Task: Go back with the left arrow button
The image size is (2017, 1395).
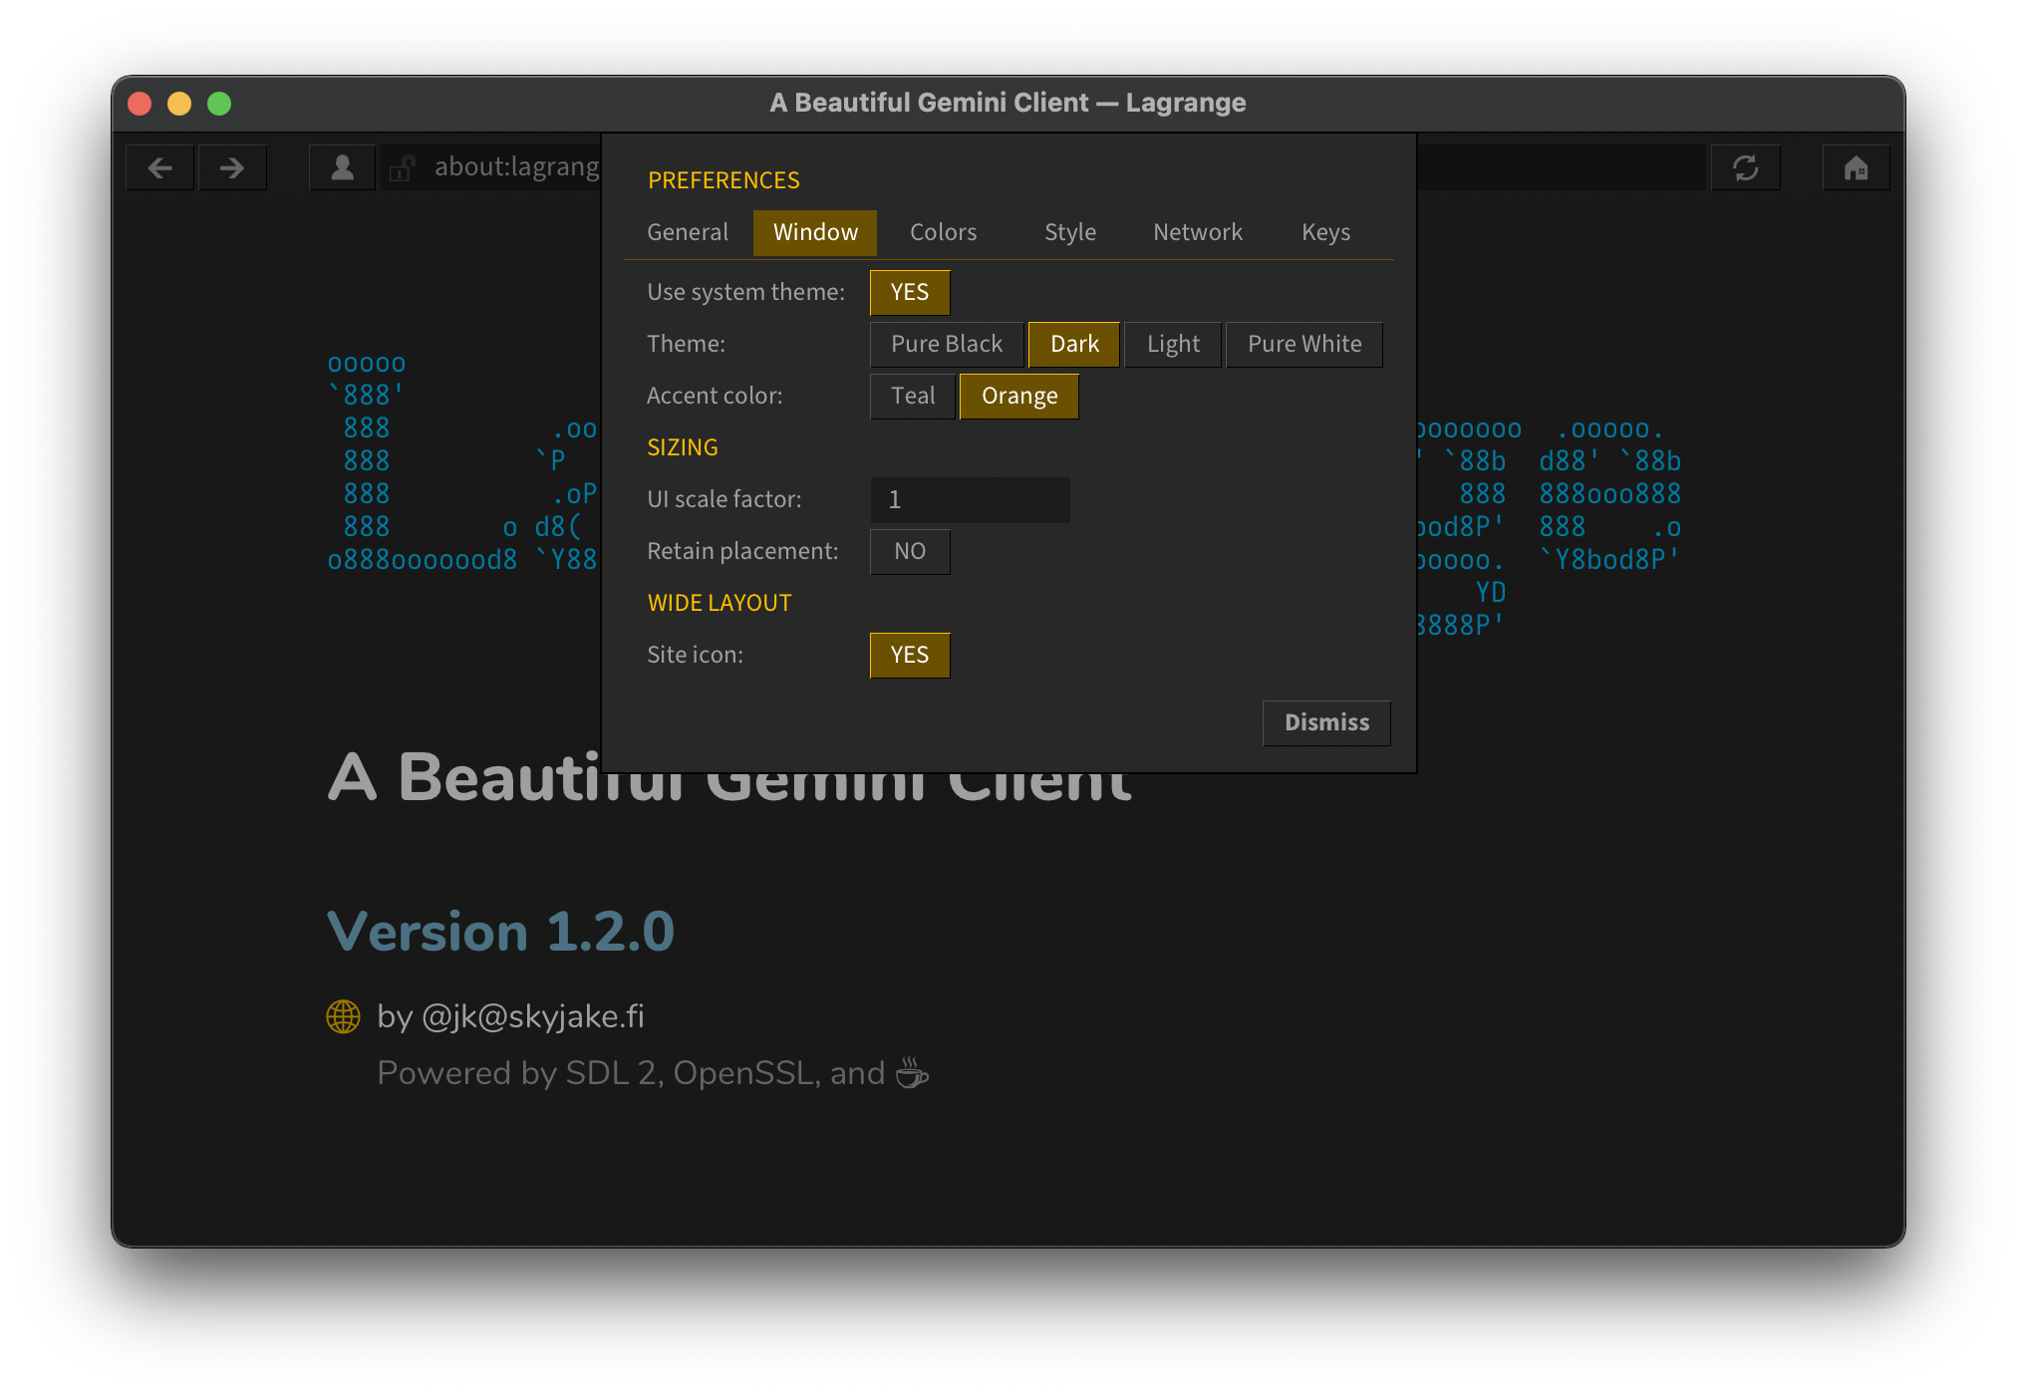Action: coord(159,167)
